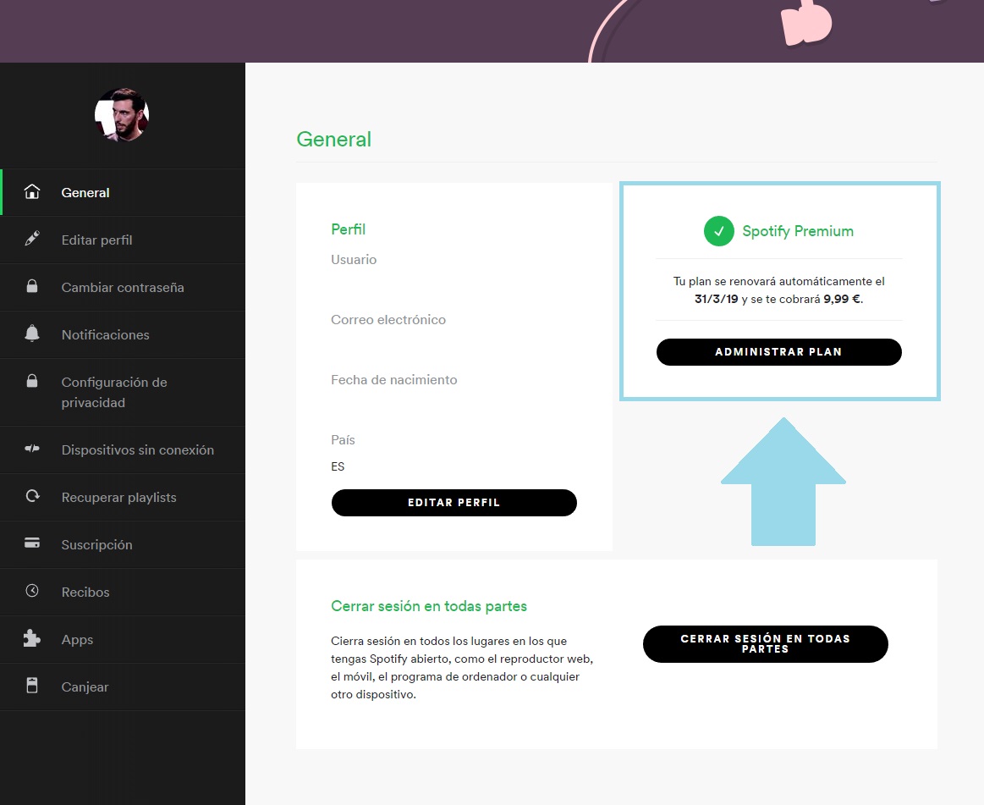Go to Suscripción page
Screen dimensions: 984x805
[x=123, y=545]
